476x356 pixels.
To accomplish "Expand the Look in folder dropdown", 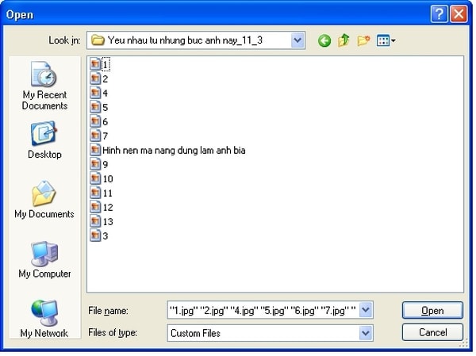I will click(297, 40).
